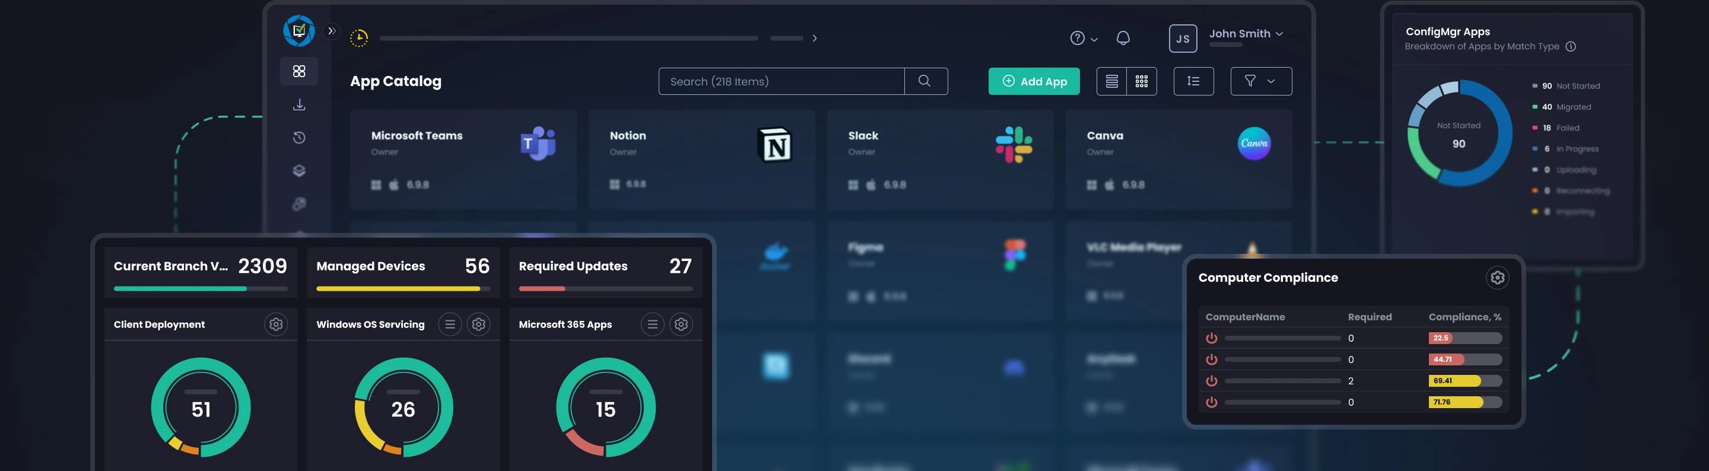Switch to list view in App Catalog
This screenshot has width=1709, height=471.
tap(1112, 81)
